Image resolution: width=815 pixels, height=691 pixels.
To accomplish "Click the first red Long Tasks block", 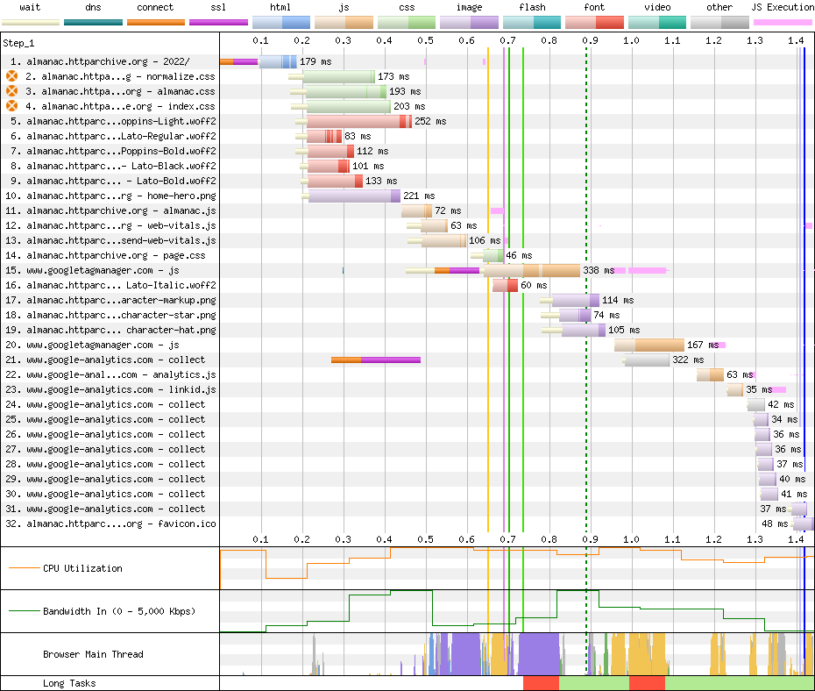I will (x=541, y=683).
